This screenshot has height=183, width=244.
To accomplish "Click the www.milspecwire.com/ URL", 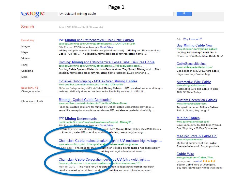I will coord(190,140).
